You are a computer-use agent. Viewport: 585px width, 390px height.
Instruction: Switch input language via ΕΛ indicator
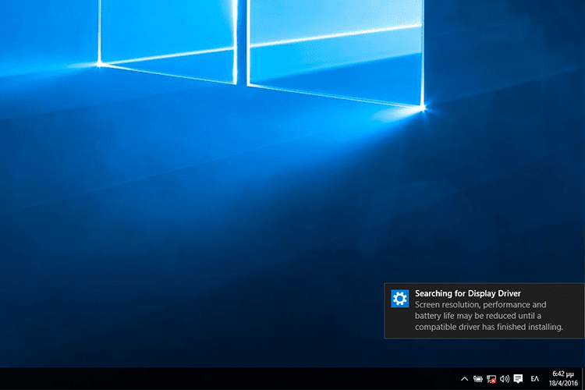point(534,379)
